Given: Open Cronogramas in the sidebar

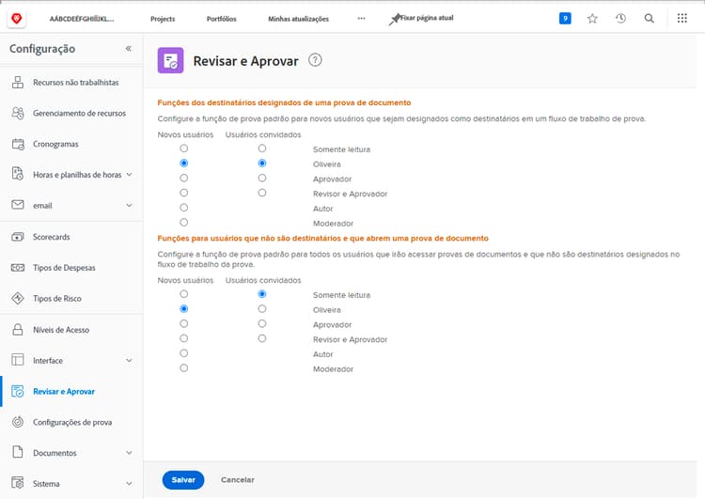Looking at the screenshot, I should [55, 144].
